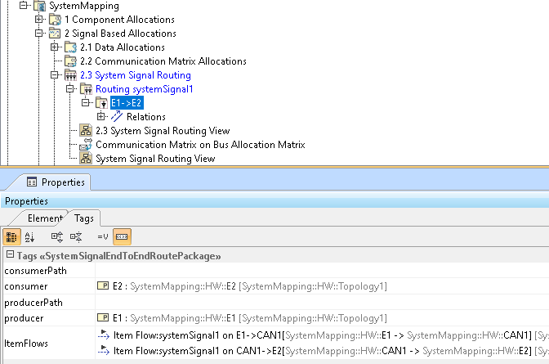Expand the 1 Component Allocations node
Image resolution: width=549 pixels, height=364 pixels.
[39, 20]
